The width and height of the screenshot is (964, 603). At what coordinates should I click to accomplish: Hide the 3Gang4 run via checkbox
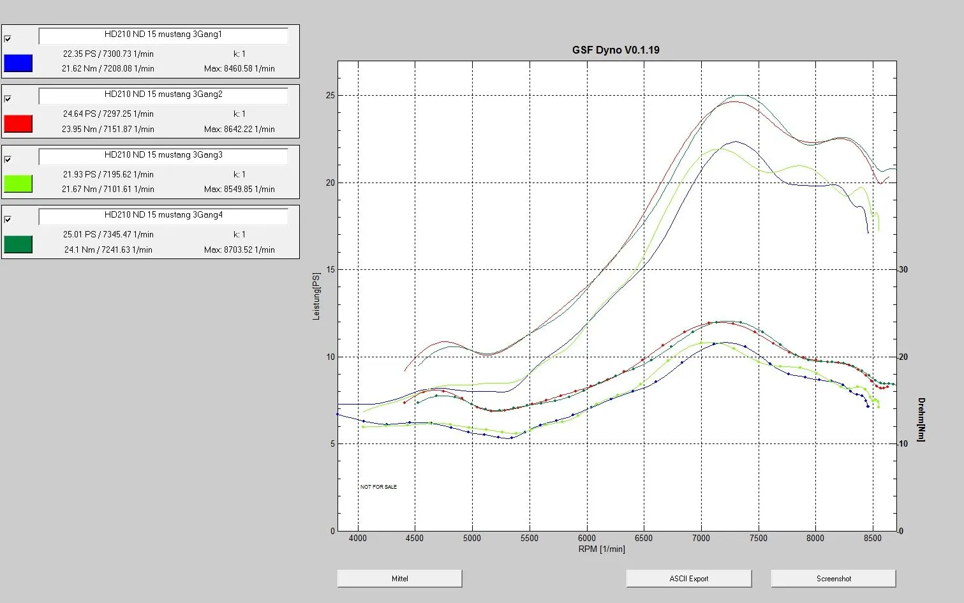(8, 220)
